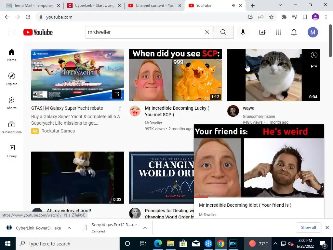Switch to the Channel content tab
This screenshot has width=333, height=250.
155,6
